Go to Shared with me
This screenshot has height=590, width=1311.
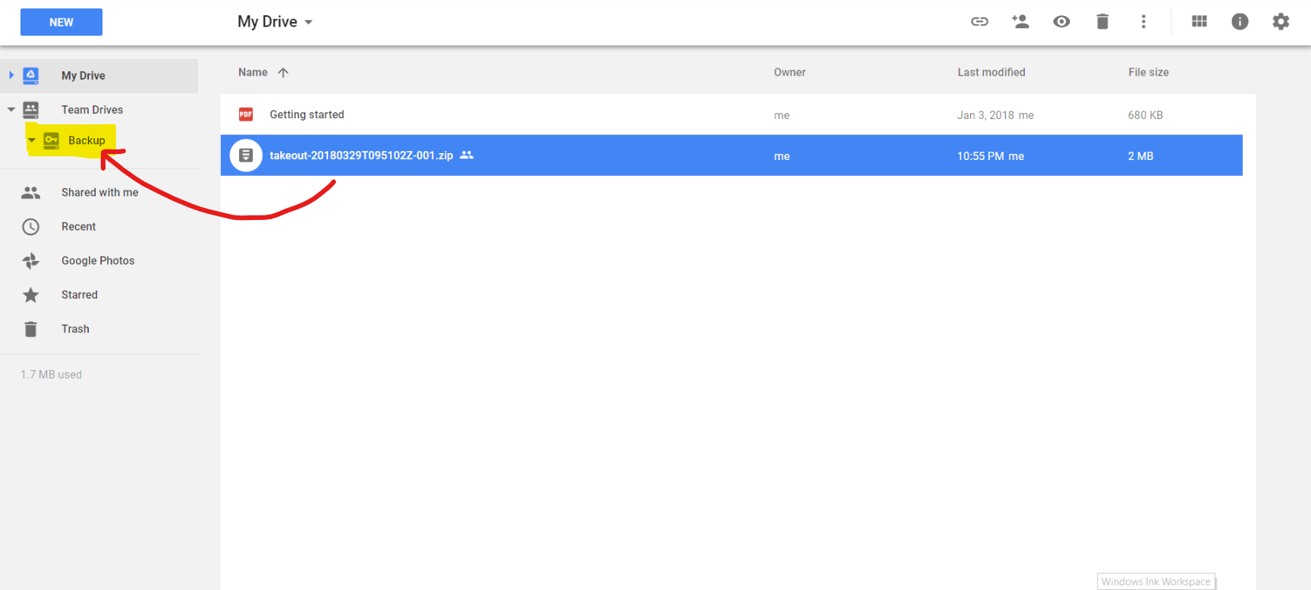click(x=99, y=193)
